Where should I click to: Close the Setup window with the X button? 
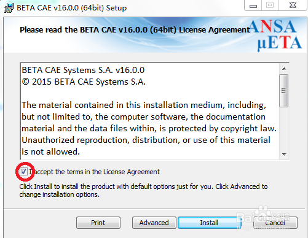[x=293, y=6]
